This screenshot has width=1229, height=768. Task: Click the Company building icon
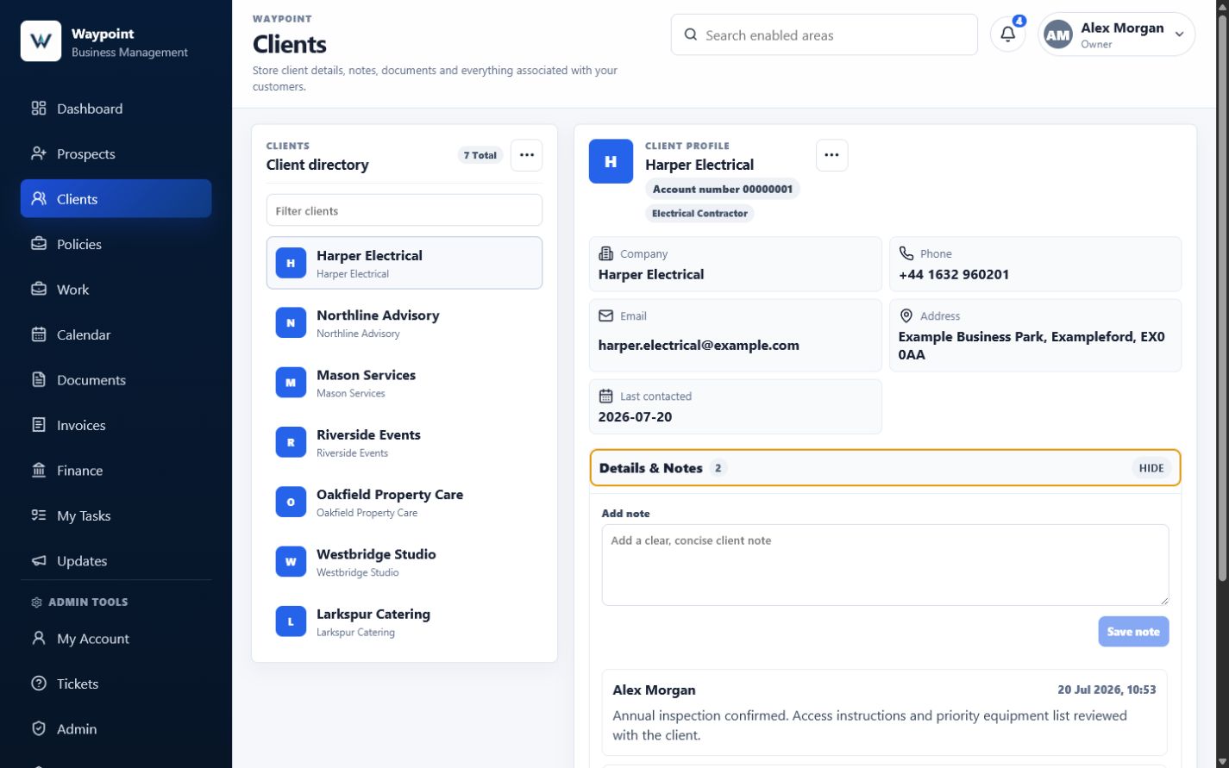(x=606, y=253)
